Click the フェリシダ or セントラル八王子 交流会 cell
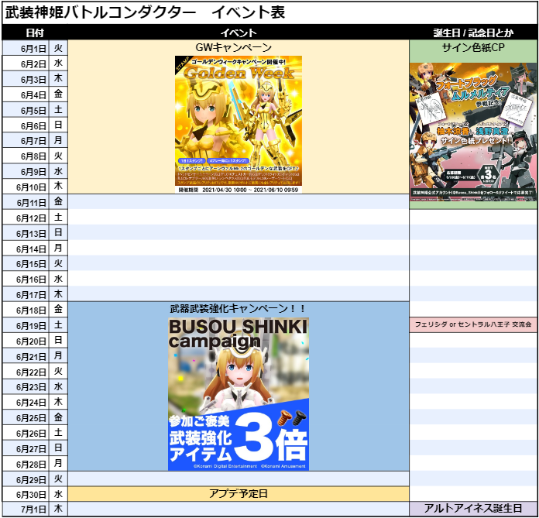Image resolution: width=539 pixels, height=518 pixels. [x=472, y=325]
